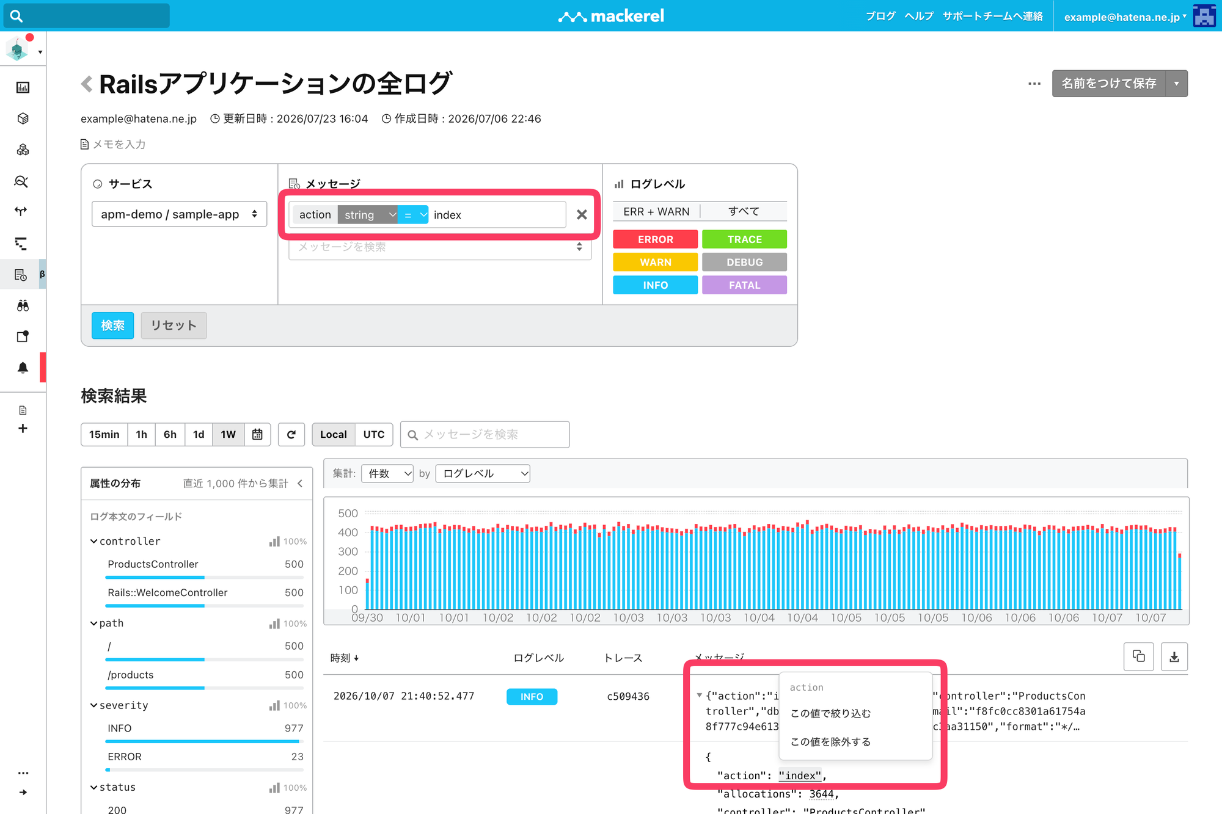Download the log results
Viewport: 1222px width, 814px height.
[1174, 656]
